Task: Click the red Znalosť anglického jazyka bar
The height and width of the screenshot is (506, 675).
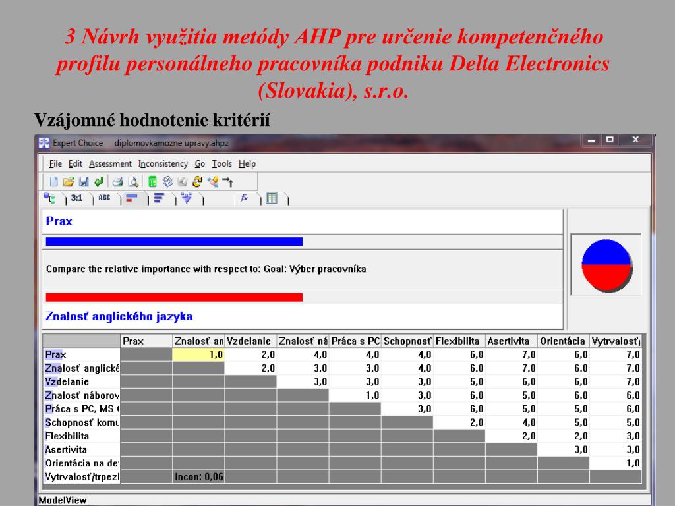Action: [x=174, y=297]
